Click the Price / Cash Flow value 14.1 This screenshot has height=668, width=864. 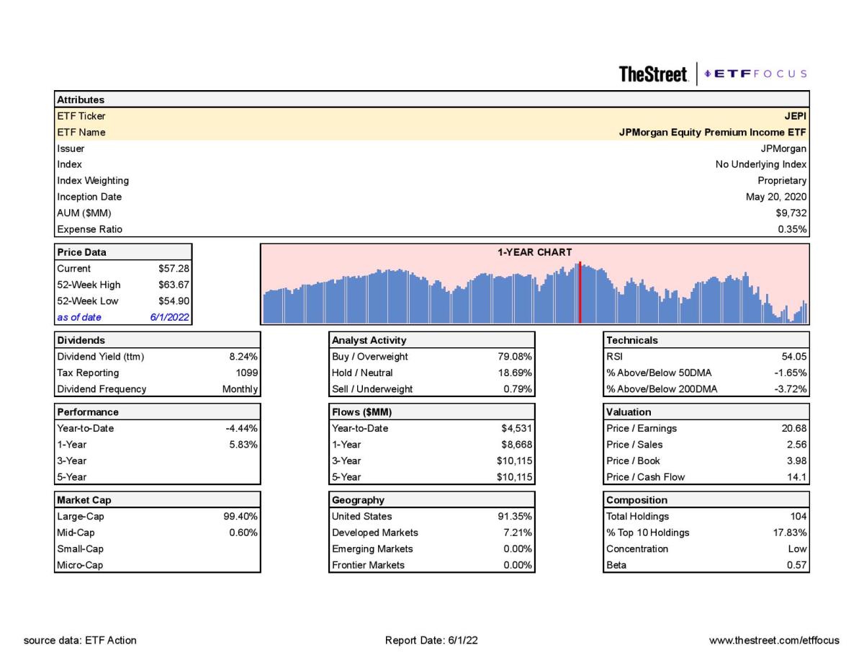[x=798, y=477]
